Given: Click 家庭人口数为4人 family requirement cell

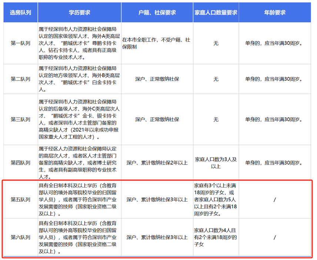Looking at the screenshot, I should 216,237.
